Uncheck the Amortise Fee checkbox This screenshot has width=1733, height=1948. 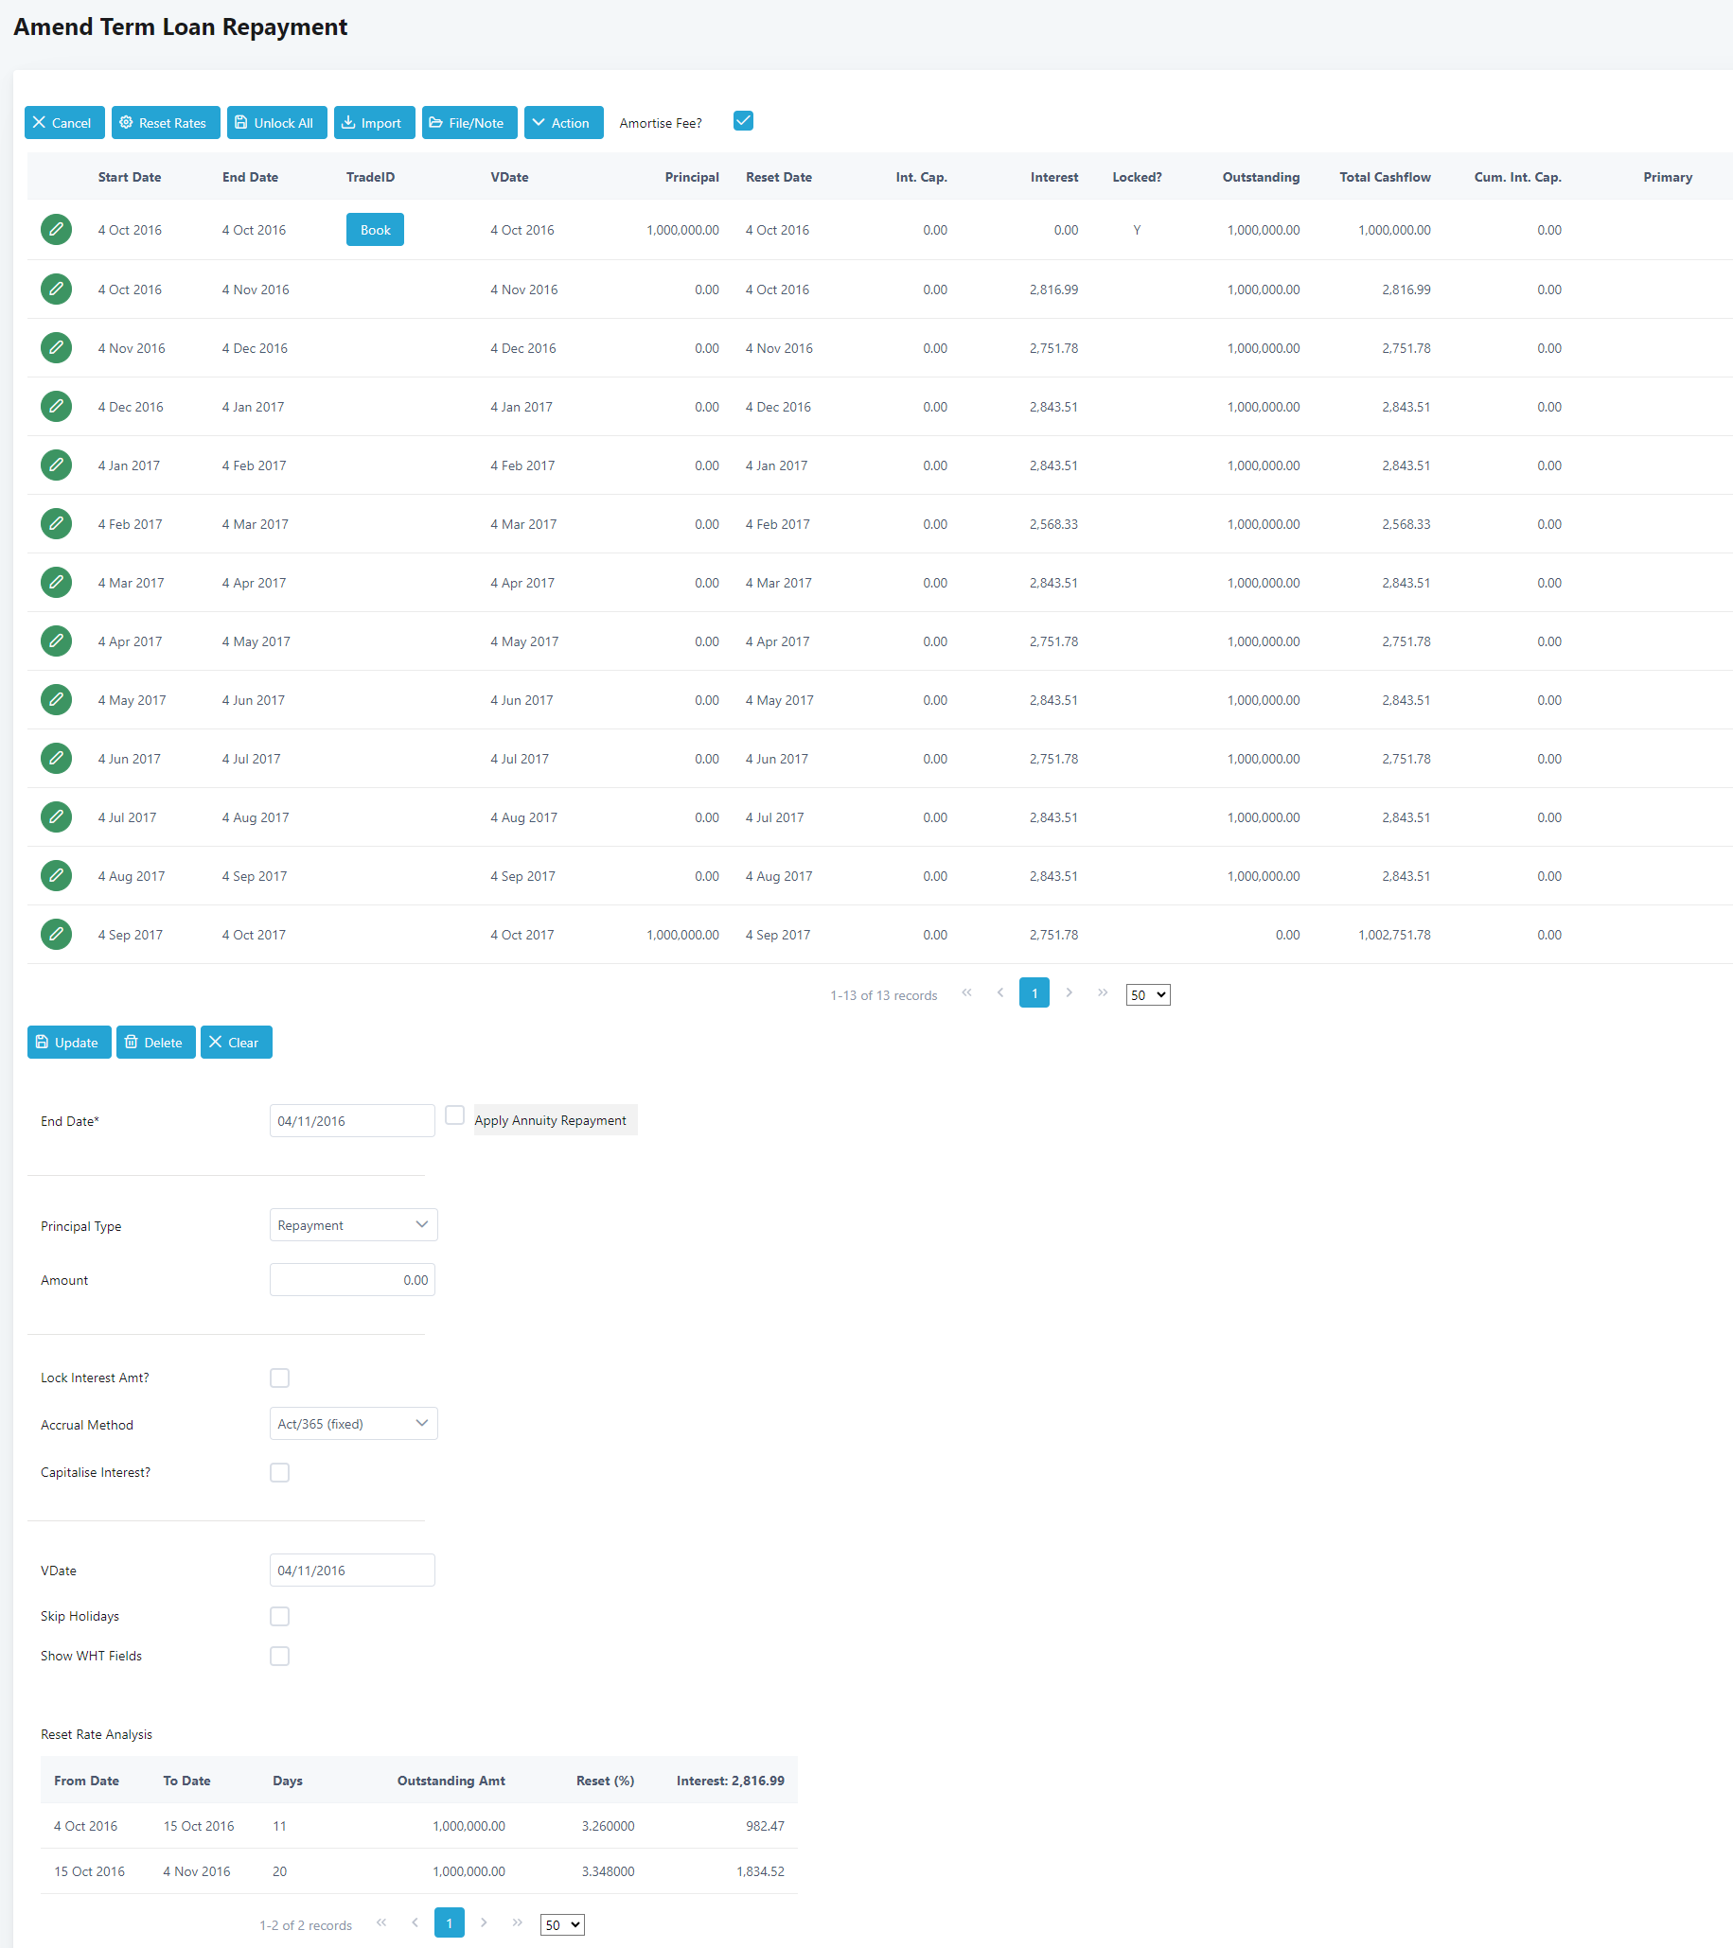pos(744,121)
